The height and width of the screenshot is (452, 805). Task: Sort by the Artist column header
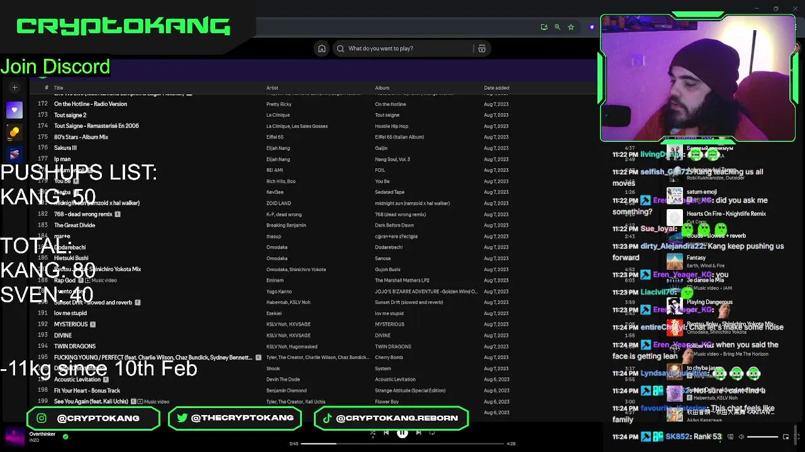[272, 88]
